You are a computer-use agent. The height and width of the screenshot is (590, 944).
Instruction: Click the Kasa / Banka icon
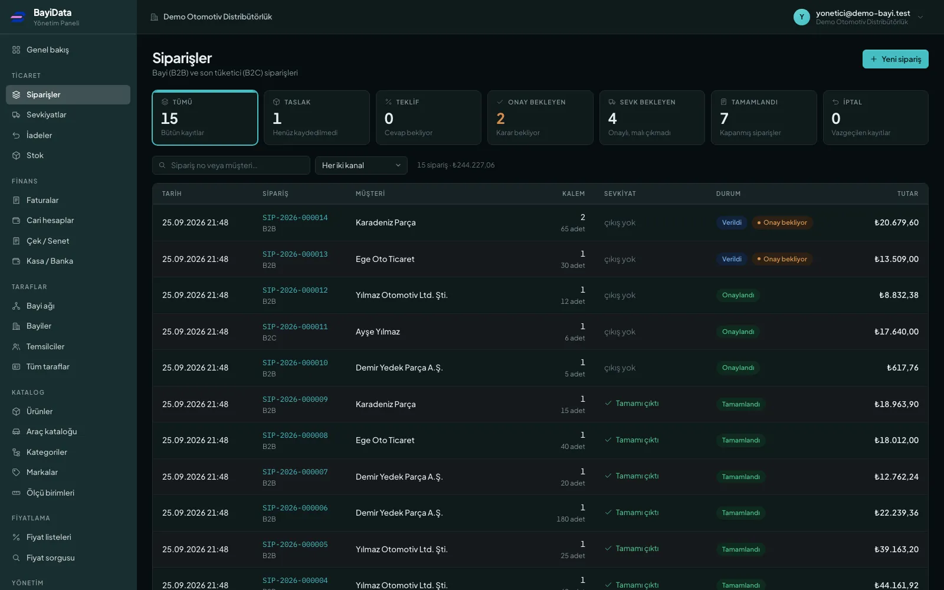click(x=17, y=261)
